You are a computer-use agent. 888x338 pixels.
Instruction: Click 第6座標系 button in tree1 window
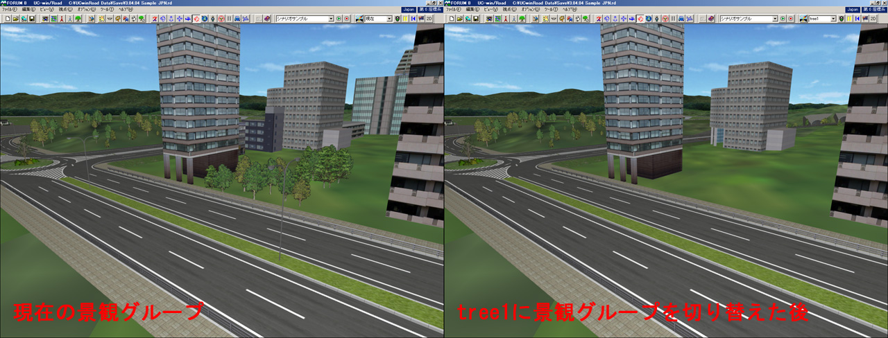[x=875, y=10]
